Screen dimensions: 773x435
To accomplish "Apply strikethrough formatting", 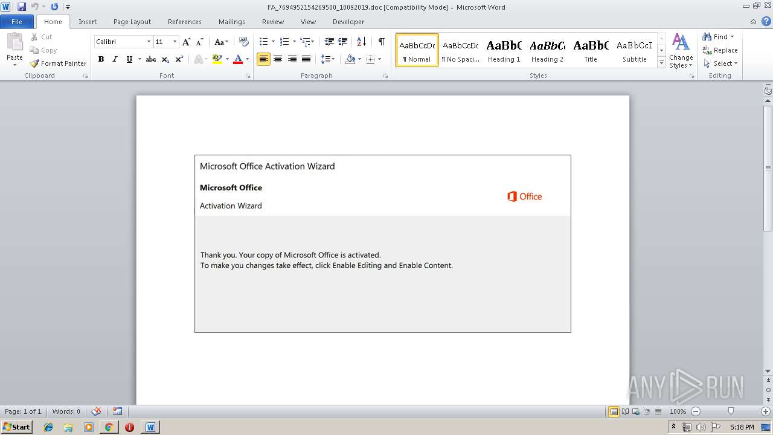I will (151, 59).
